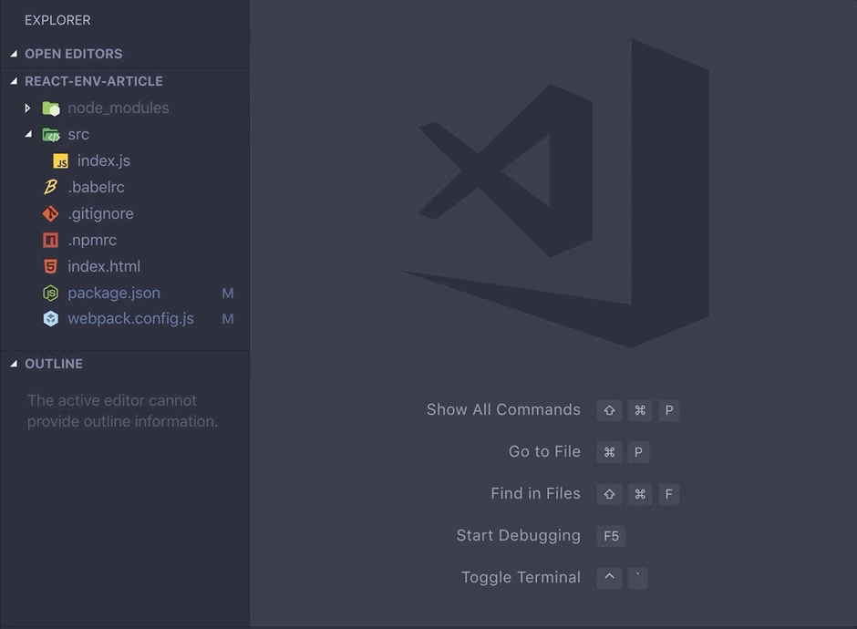
Task: Click the OPEN EDITORS header label
Action: [73, 54]
